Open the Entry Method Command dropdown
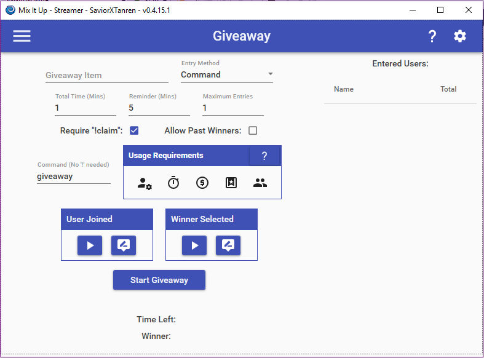The height and width of the screenshot is (358, 484). tap(227, 74)
